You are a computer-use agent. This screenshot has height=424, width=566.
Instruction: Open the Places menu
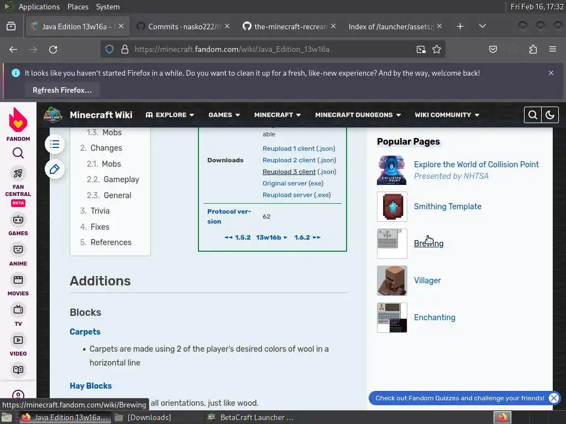click(x=77, y=7)
